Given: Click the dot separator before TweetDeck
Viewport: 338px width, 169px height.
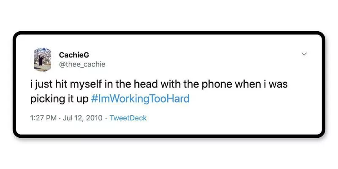Looking at the screenshot, I should coord(105,118).
